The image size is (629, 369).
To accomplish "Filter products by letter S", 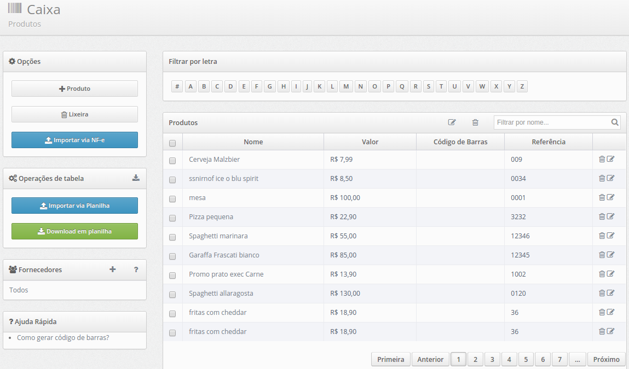I will [429, 86].
